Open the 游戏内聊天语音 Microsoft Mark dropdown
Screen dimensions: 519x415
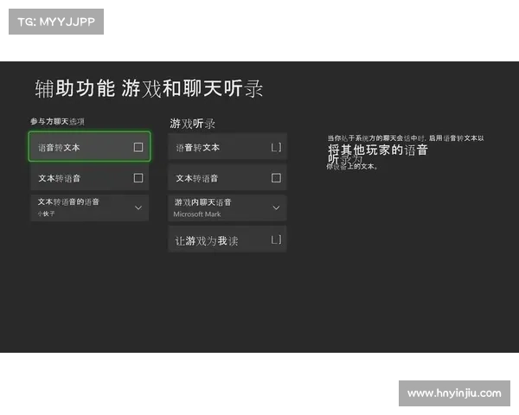coord(227,207)
